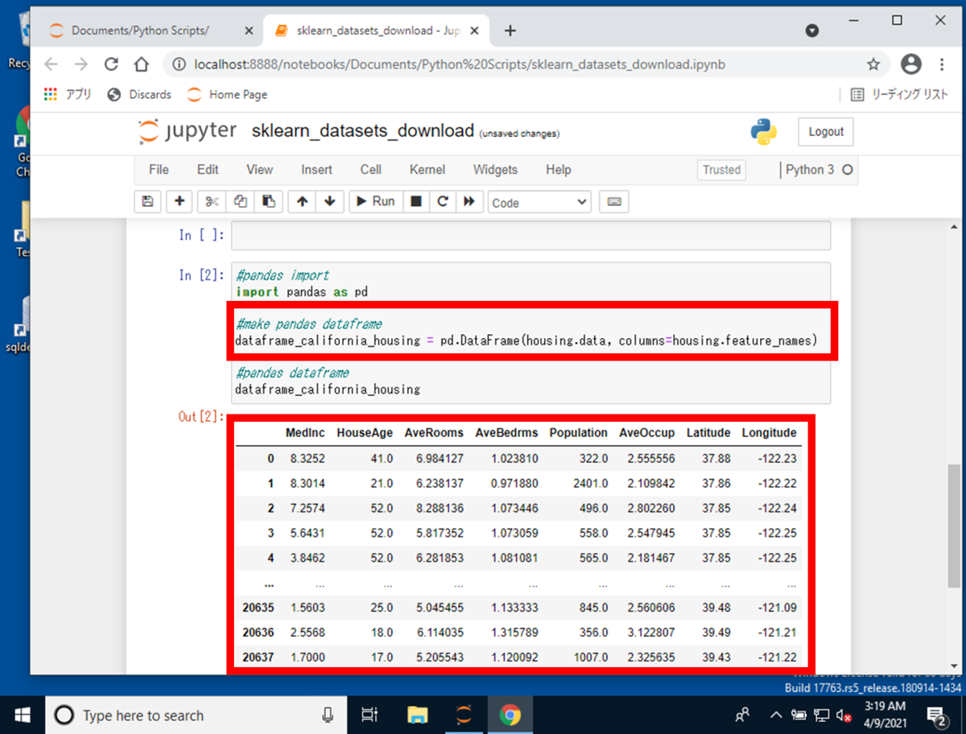Open the Kernel menu
This screenshot has width=966, height=734.
tap(427, 170)
